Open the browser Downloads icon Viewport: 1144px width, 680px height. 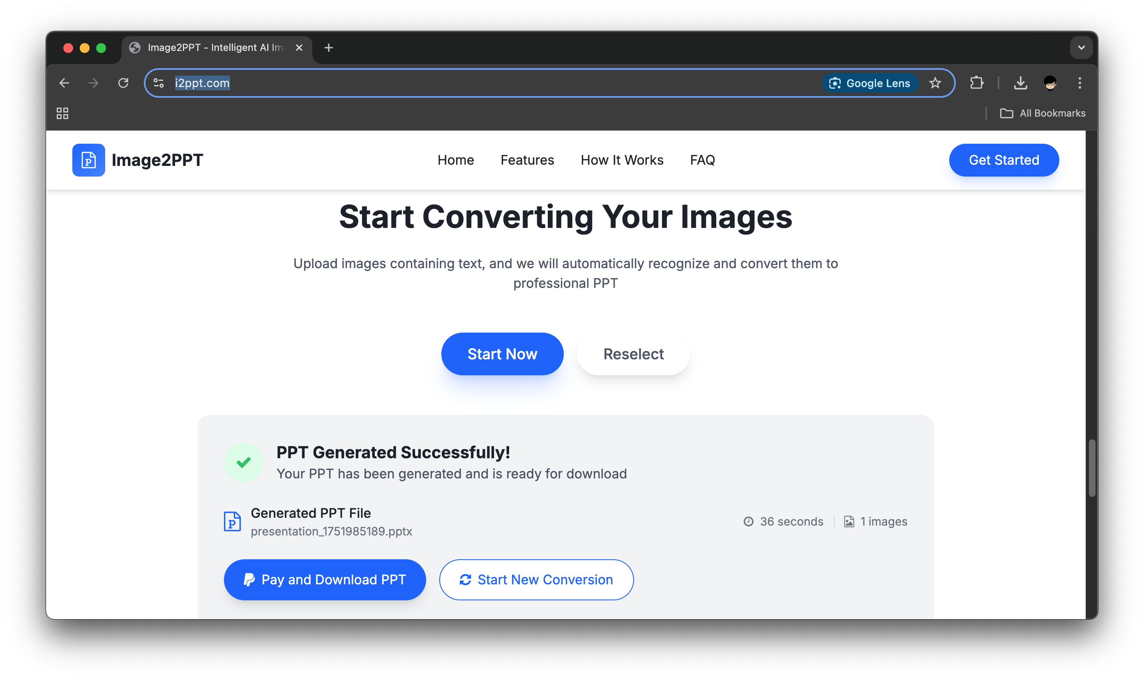[x=1020, y=83]
